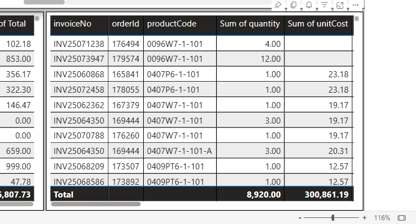Screen dimensions: 416x224
Task: Click value 853.00 in left table
Action: click(x=19, y=58)
